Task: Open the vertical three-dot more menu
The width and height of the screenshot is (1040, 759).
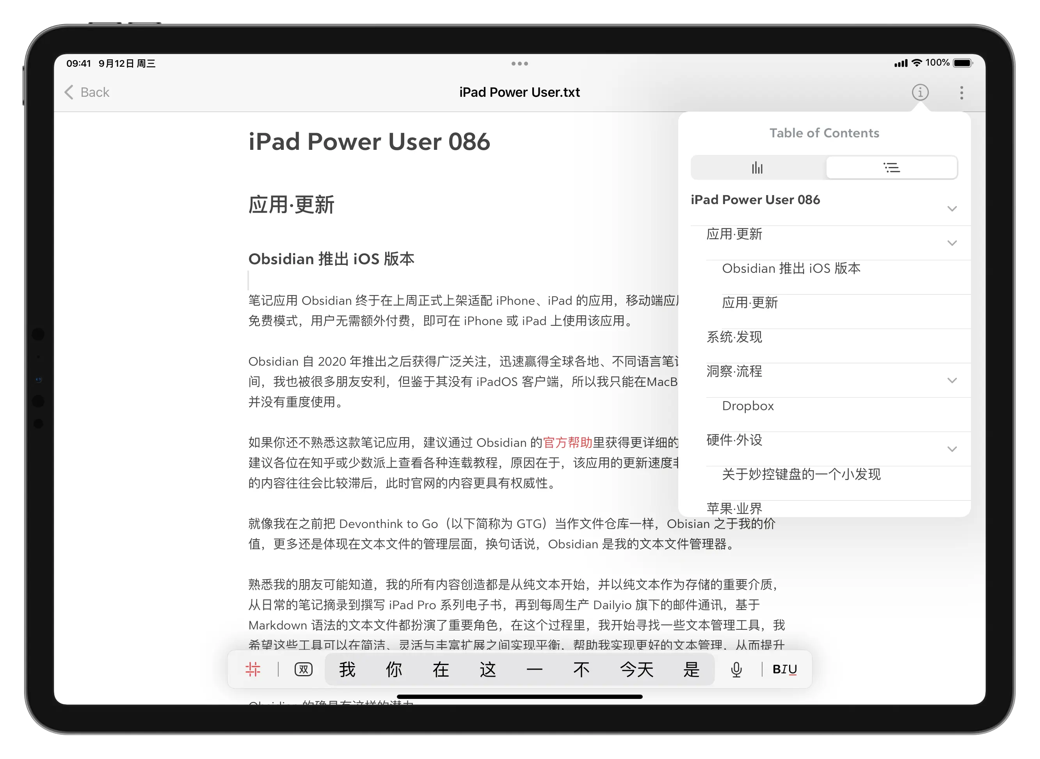Action: (x=961, y=92)
